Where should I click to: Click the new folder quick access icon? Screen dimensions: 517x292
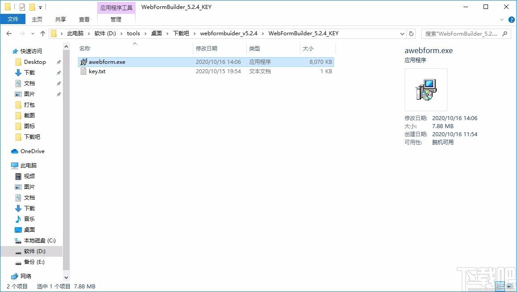tap(32, 7)
